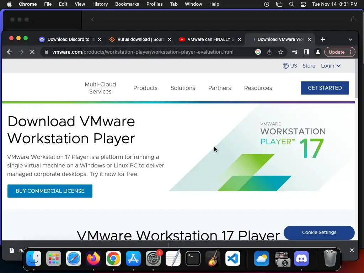Open the media controls playlist icon
The image size is (364, 273).
[295, 52]
